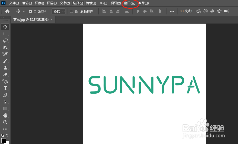Select the Rectangle shape tool

5,109
